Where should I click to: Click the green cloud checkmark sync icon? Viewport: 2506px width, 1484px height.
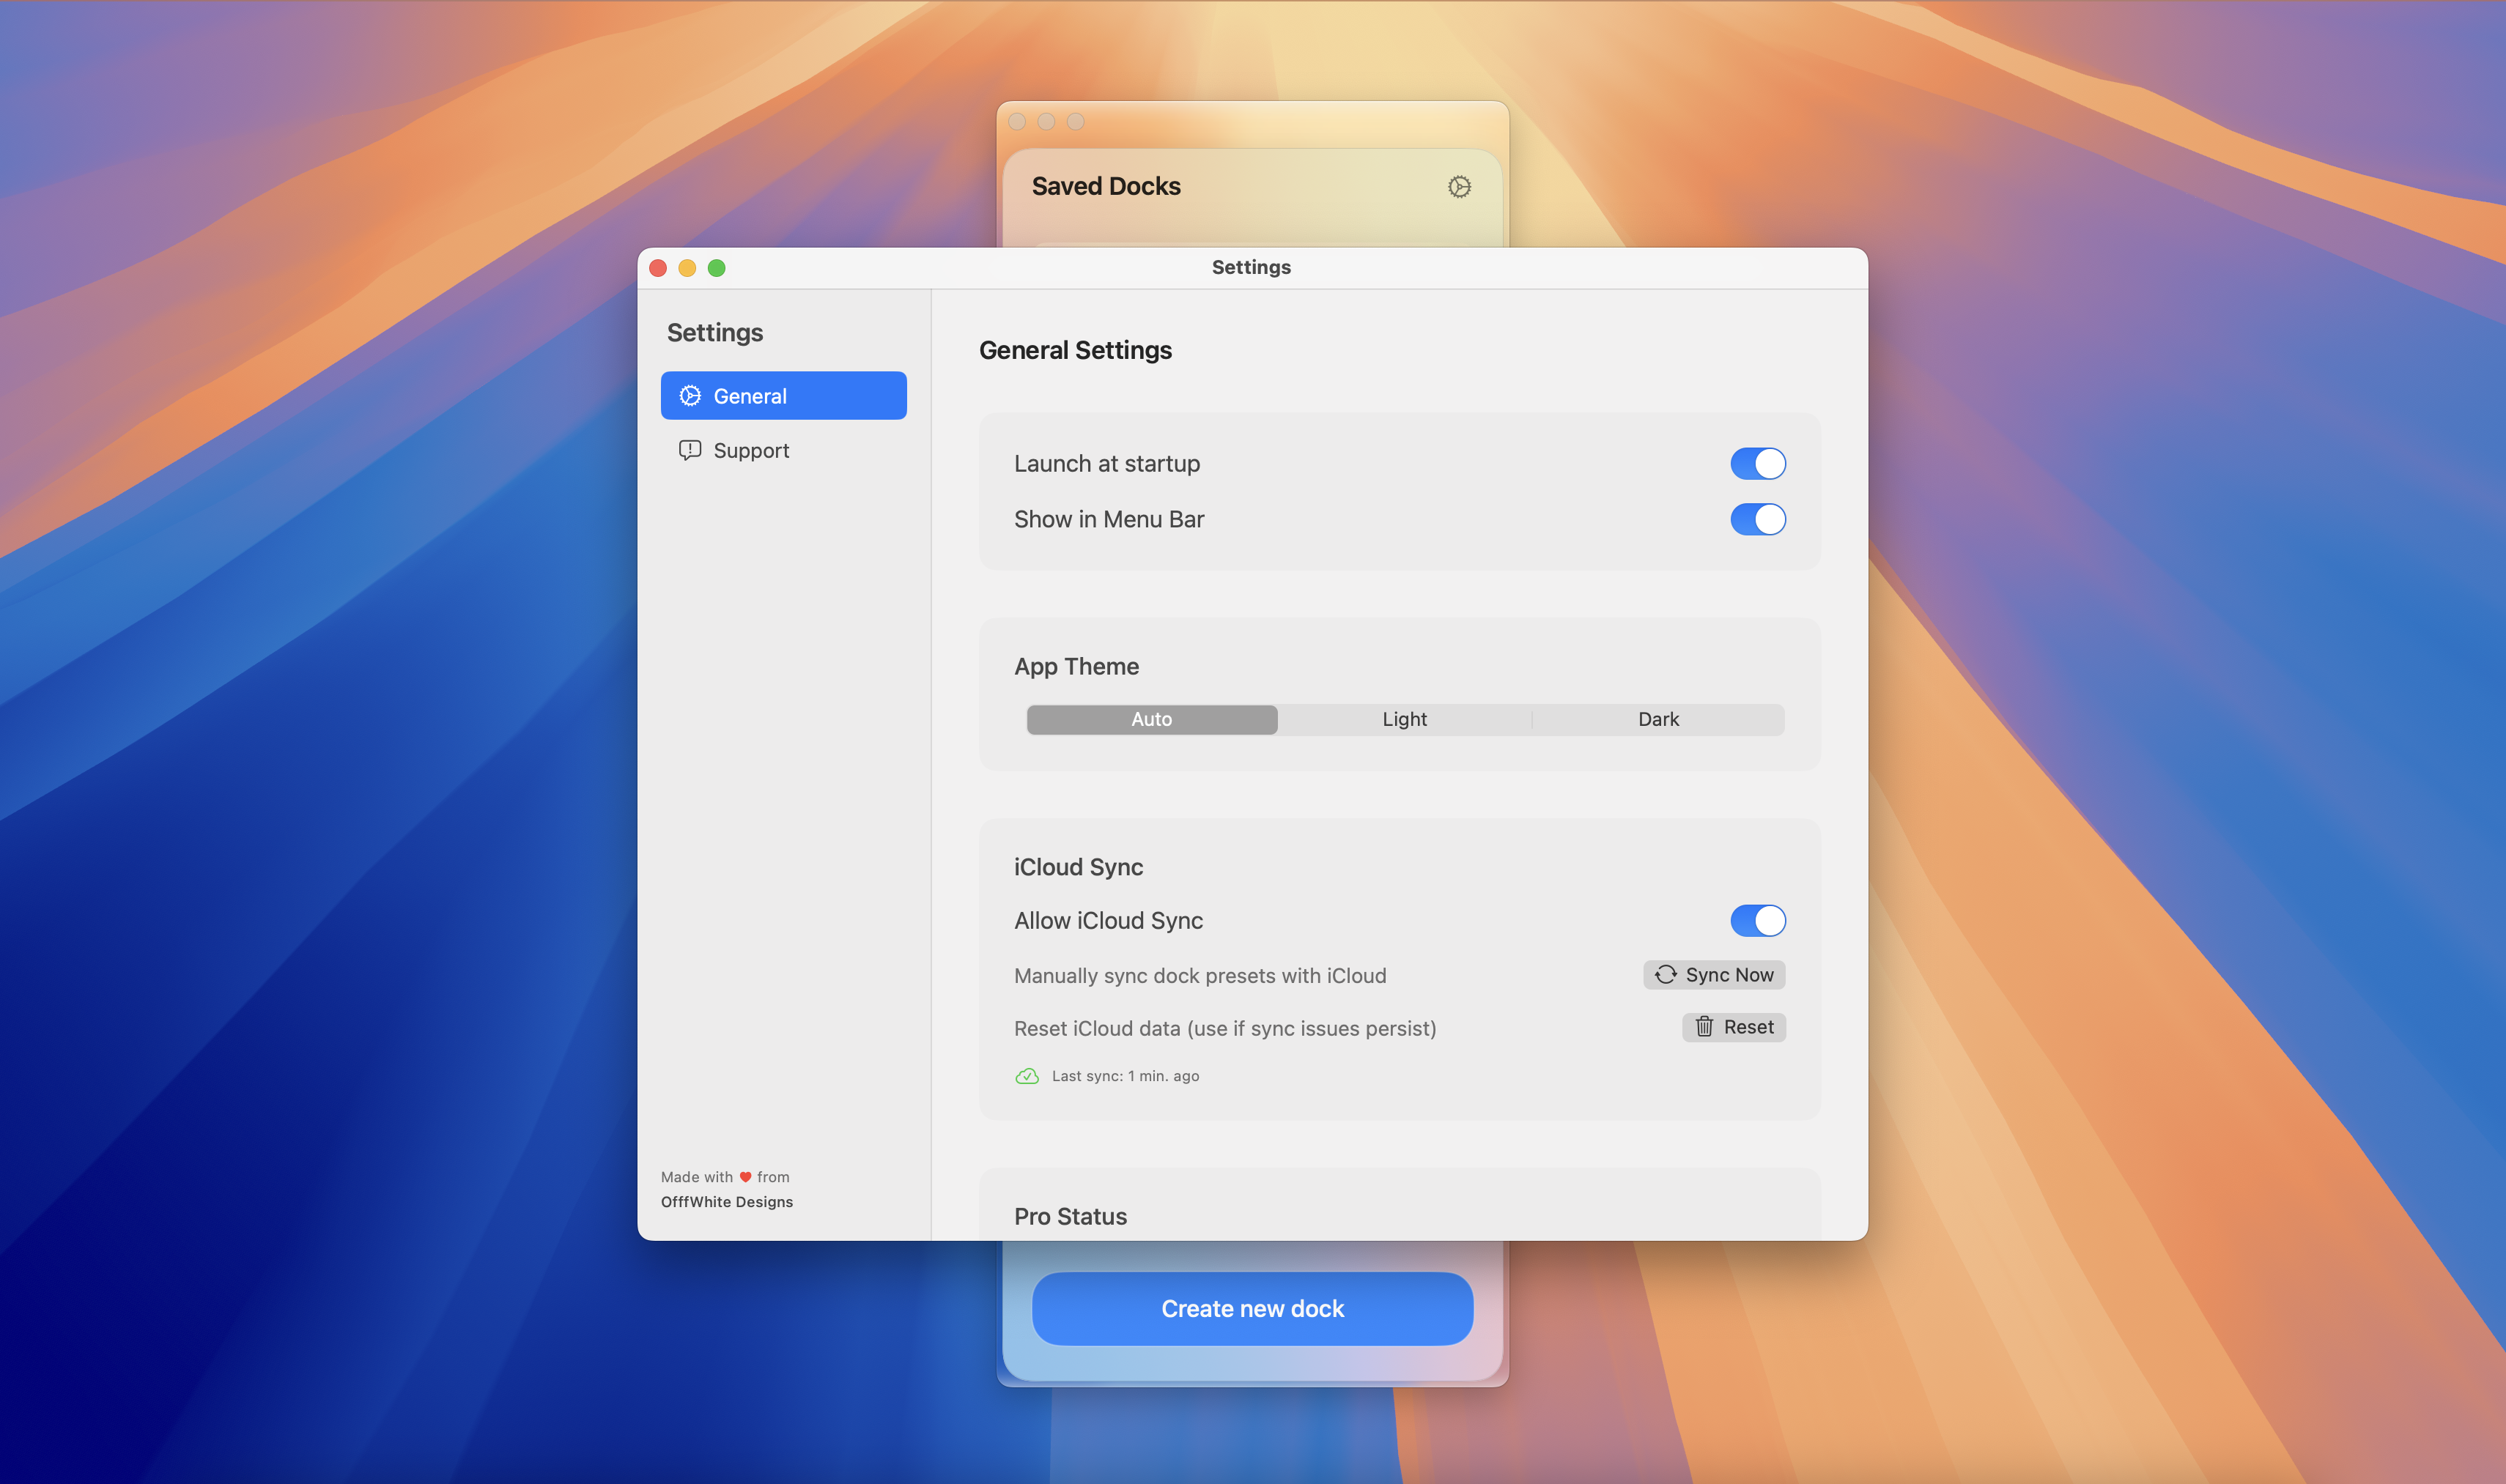1027,1076
